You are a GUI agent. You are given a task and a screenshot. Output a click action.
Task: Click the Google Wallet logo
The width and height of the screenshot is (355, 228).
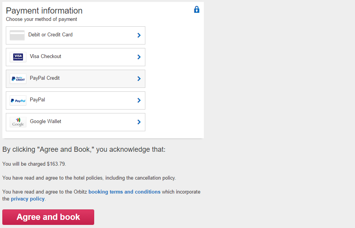click(18, 122)
